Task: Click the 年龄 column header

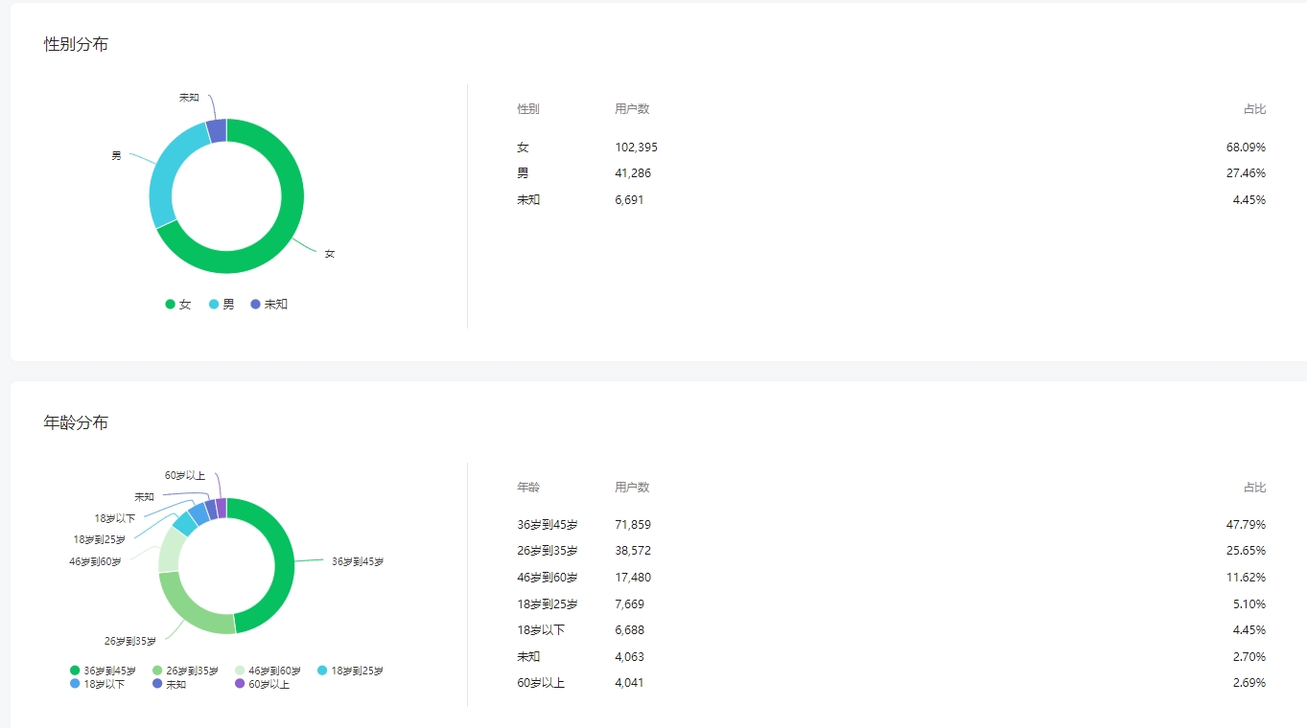Action: point(528,488)
